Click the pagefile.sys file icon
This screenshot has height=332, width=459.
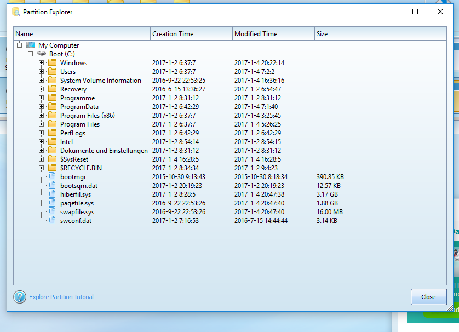[52, 203]
